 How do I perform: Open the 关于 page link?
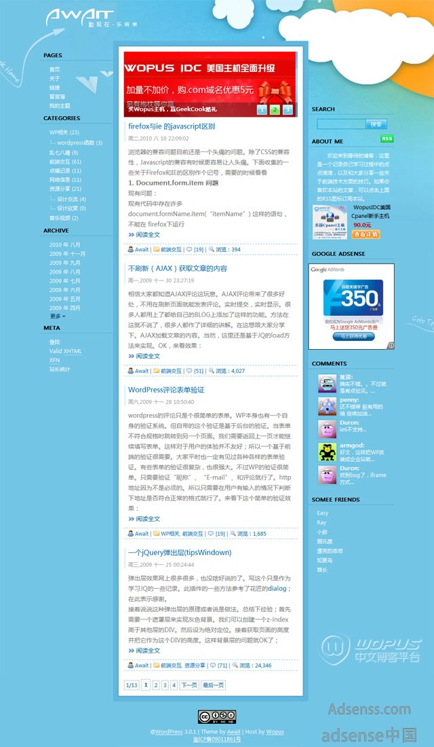pos(55,79)
